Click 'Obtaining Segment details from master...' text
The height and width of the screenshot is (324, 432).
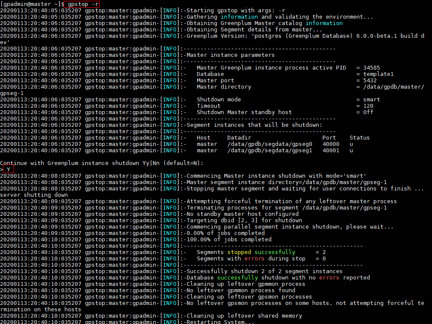pos(254,29)
